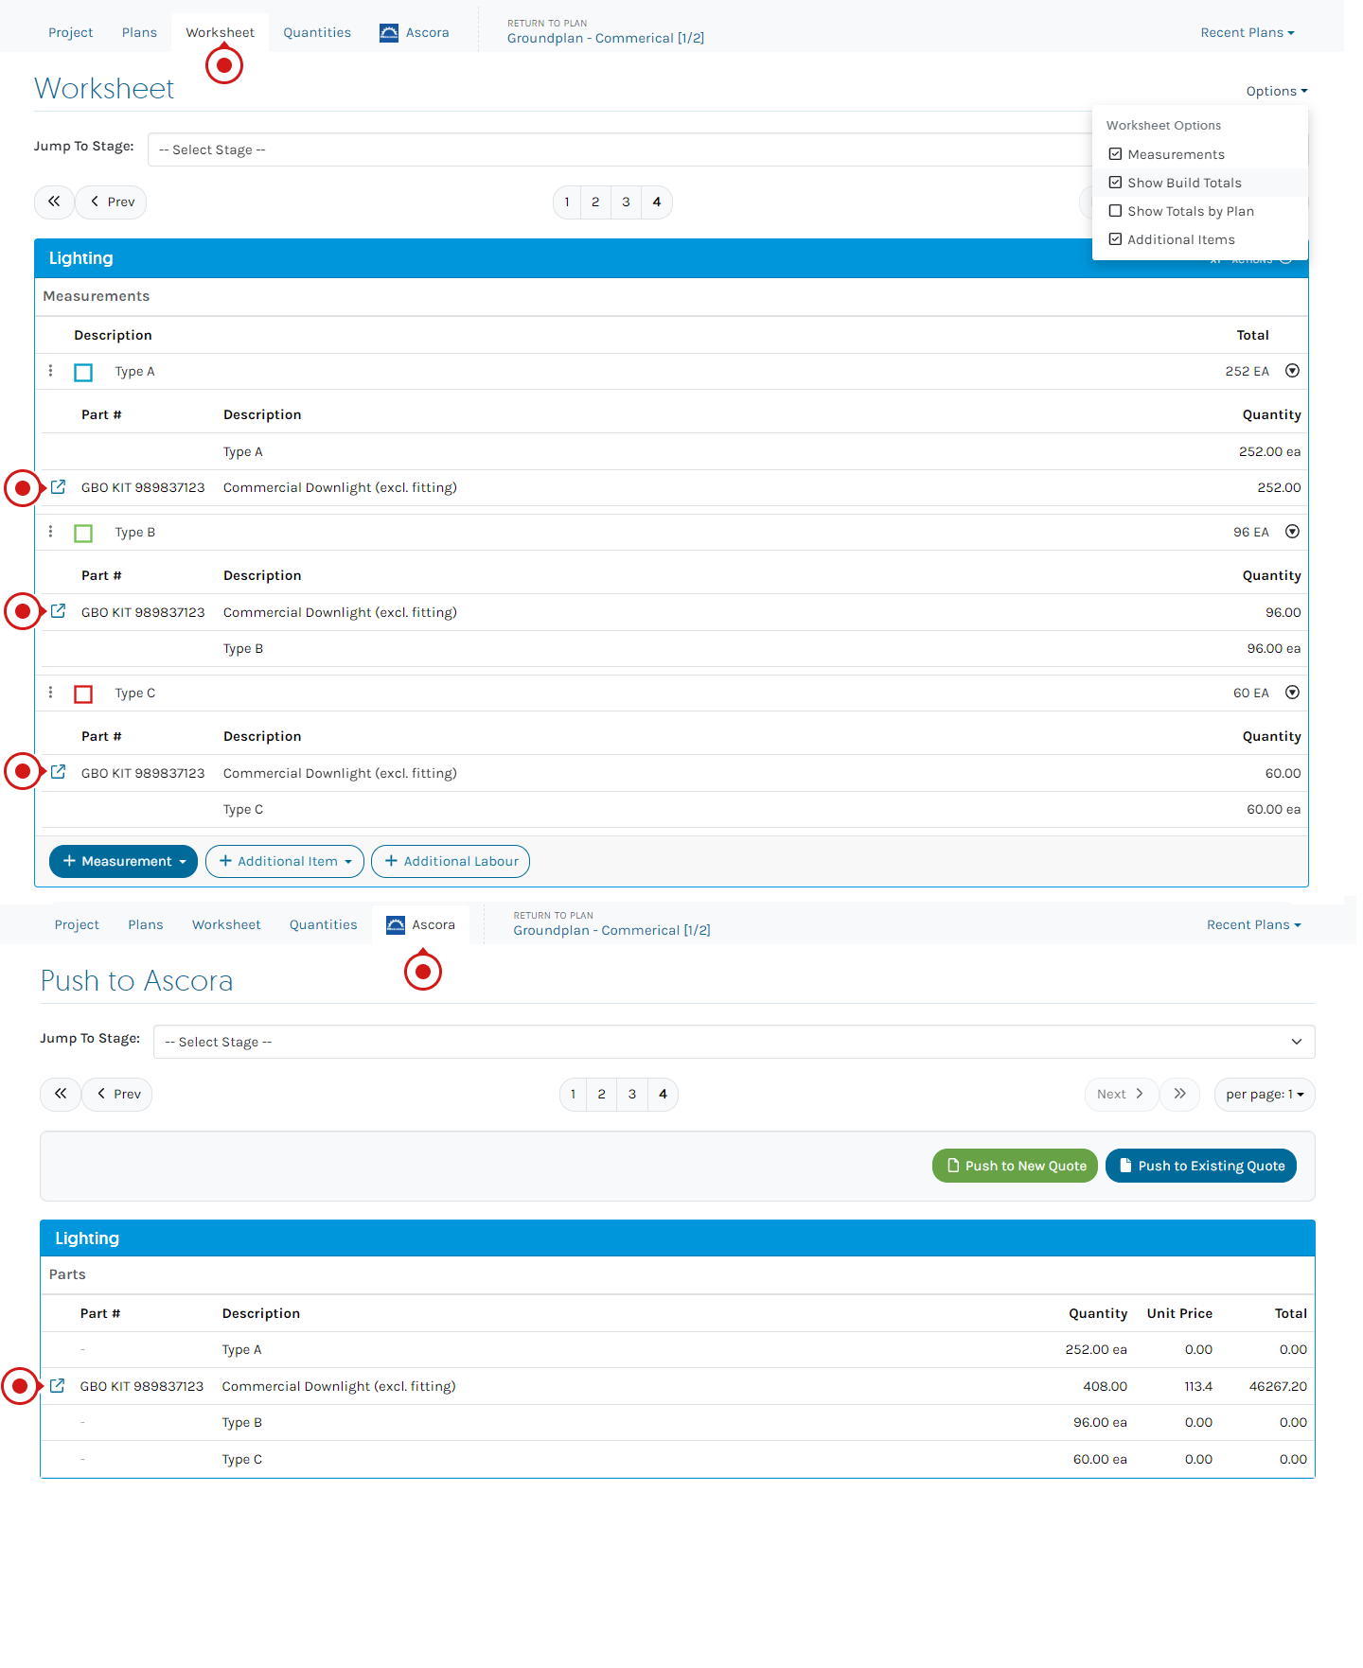Click Next button in Ascora pager
This screenshot has height=1668, width=1363.
(1121, 1094)
